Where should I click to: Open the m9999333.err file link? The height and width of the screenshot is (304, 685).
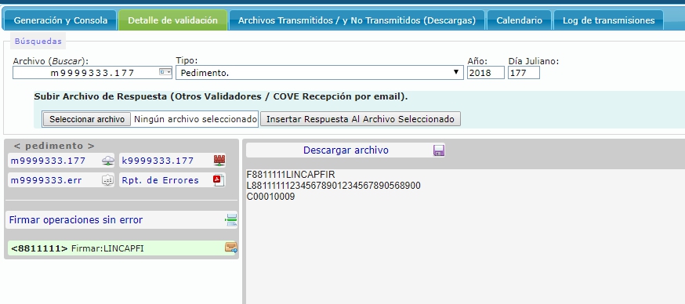46,180
